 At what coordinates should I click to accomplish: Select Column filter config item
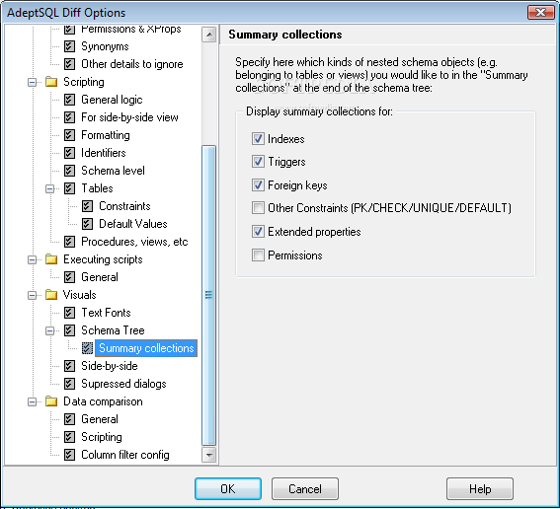point(125,455)
